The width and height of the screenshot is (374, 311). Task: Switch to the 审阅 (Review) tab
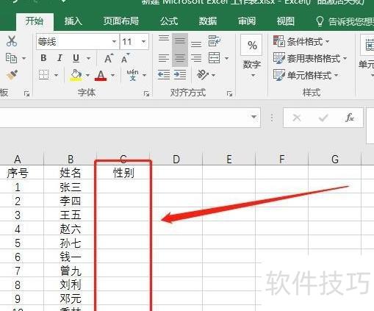(x=247, y=21)
